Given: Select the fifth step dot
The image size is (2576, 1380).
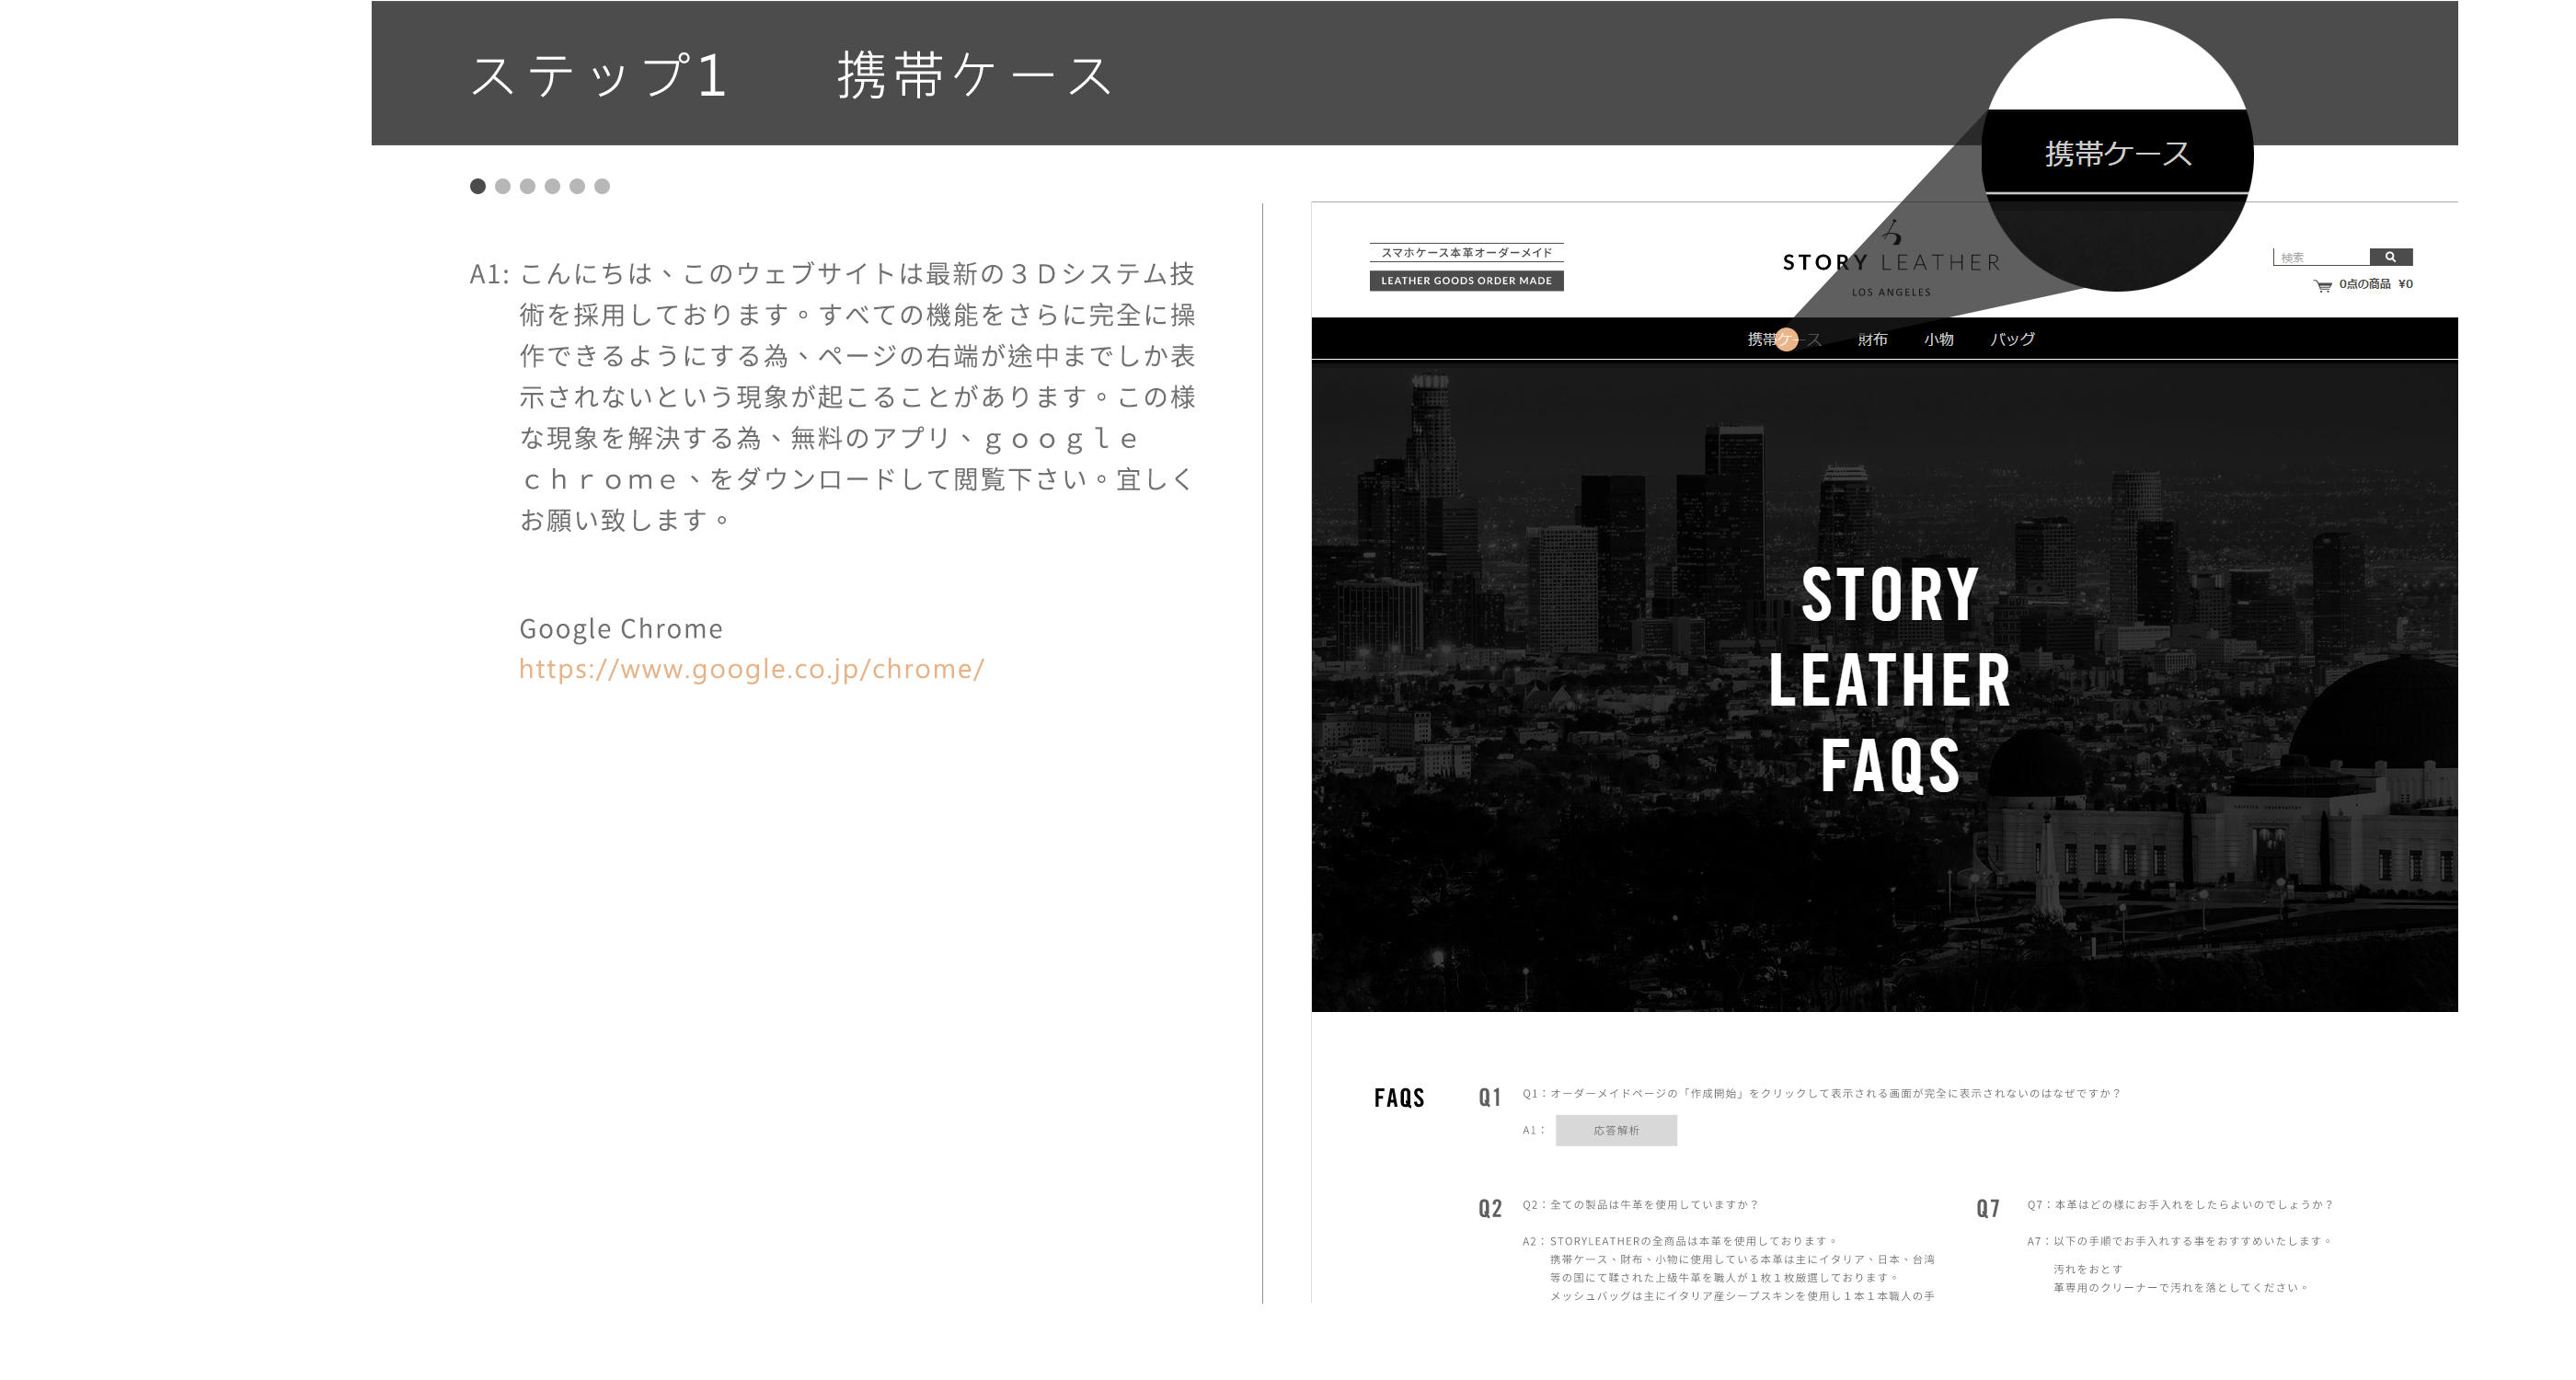Looking at the screenshot, I should point(577,186).
